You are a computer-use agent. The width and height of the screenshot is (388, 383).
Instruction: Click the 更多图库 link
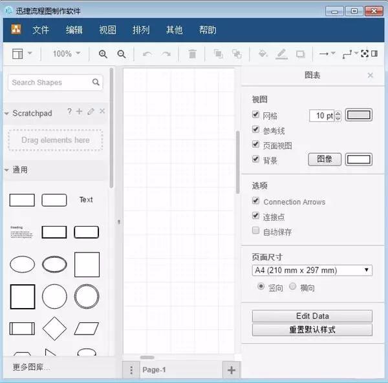31,367
